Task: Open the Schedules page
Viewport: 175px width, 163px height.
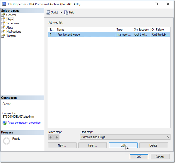Action: pos(13,23)
